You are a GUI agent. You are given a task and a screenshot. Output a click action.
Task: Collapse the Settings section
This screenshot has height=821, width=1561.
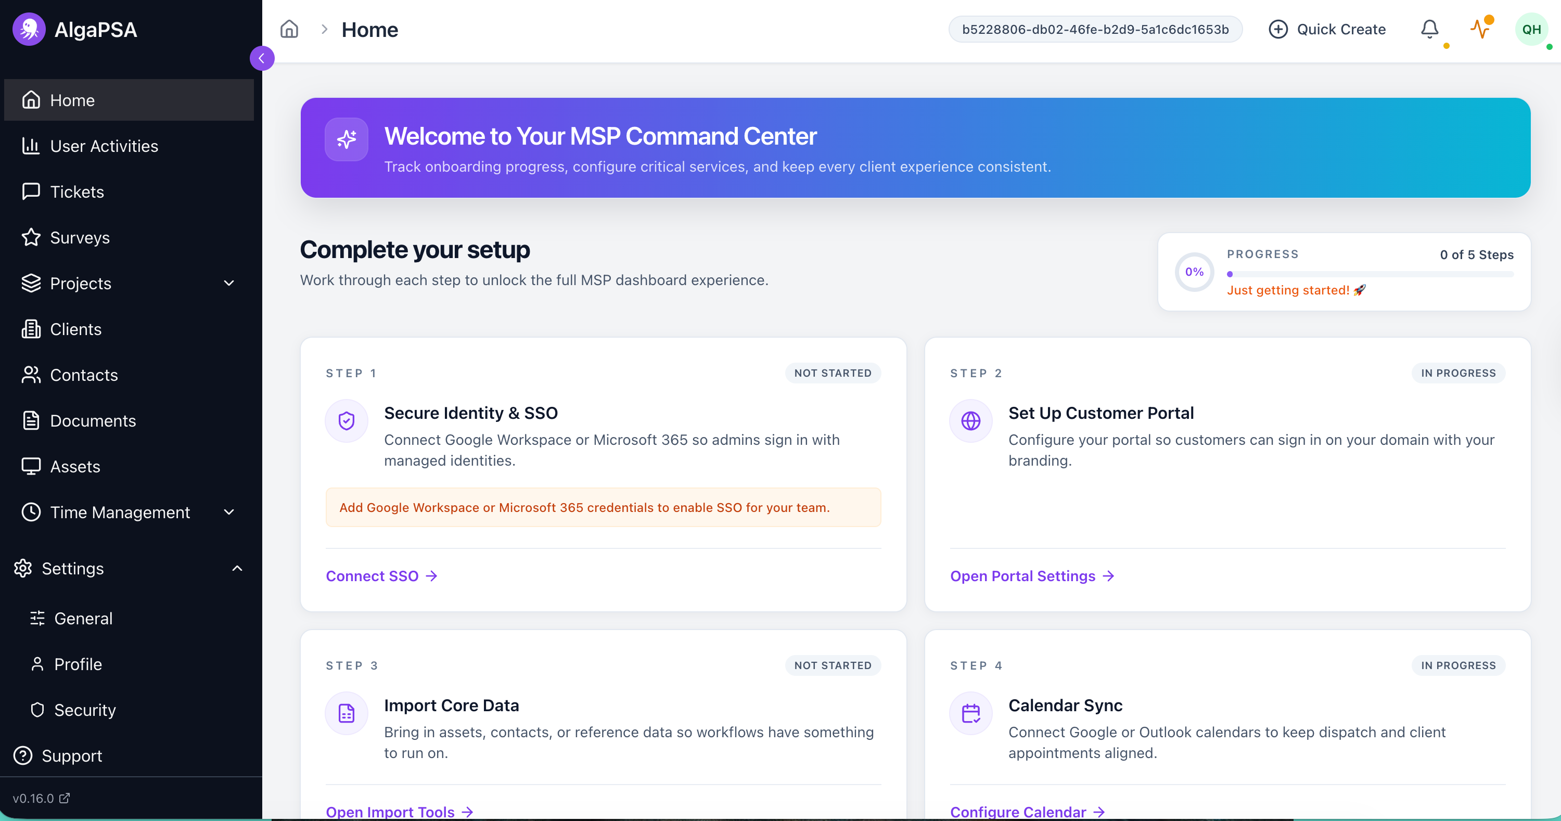click(237, 568)
